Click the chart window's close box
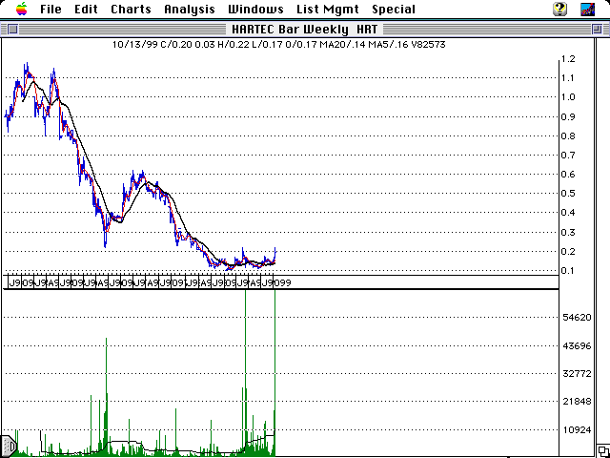610x458 pixels. point(12,28)
